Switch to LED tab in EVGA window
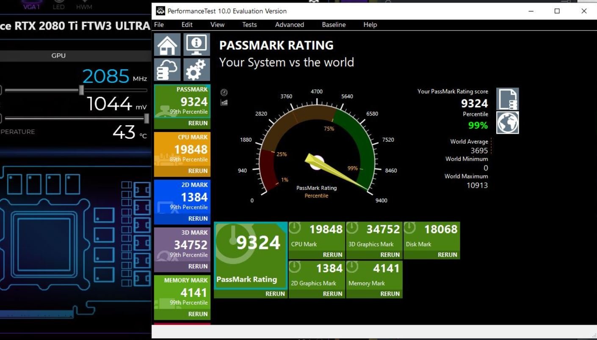 (x=58, y=6)
